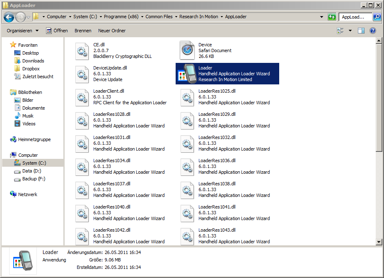
Task: Select the Device Safari Document icon
Action: click(x=187, y=50)
